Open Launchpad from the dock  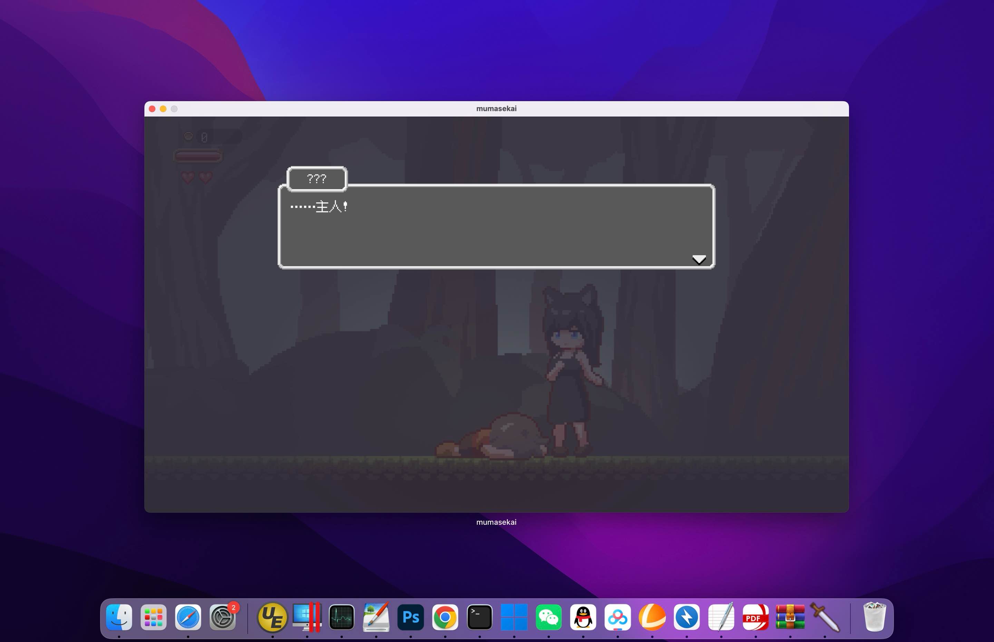[154, 617]
